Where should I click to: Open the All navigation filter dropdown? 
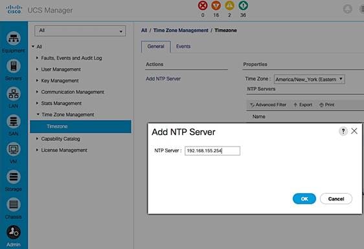click(x=80, y=30)
